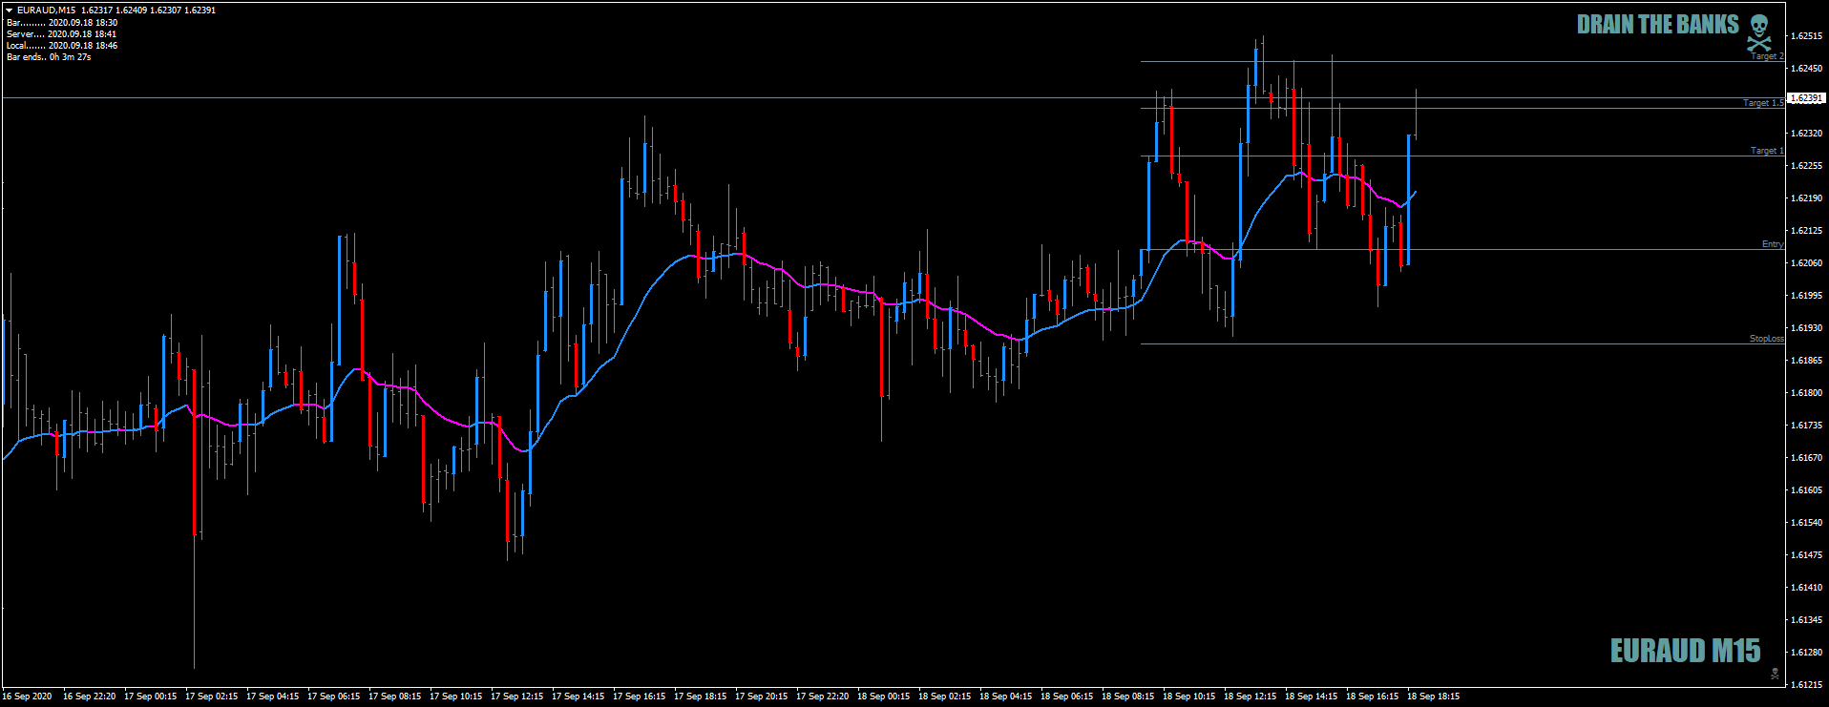1829x707 pixels.
Task: Click the 'Local....... 2020.09.18 18:46' line
Action: [62, 45]
